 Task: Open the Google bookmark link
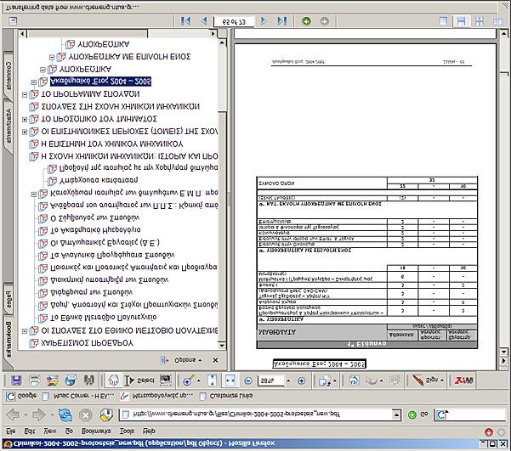[x=21, y=396]
